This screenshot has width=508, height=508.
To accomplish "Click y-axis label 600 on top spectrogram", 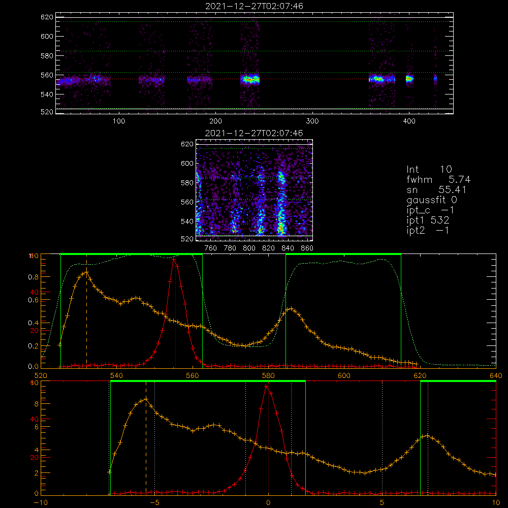I will [x=47, y=36].
